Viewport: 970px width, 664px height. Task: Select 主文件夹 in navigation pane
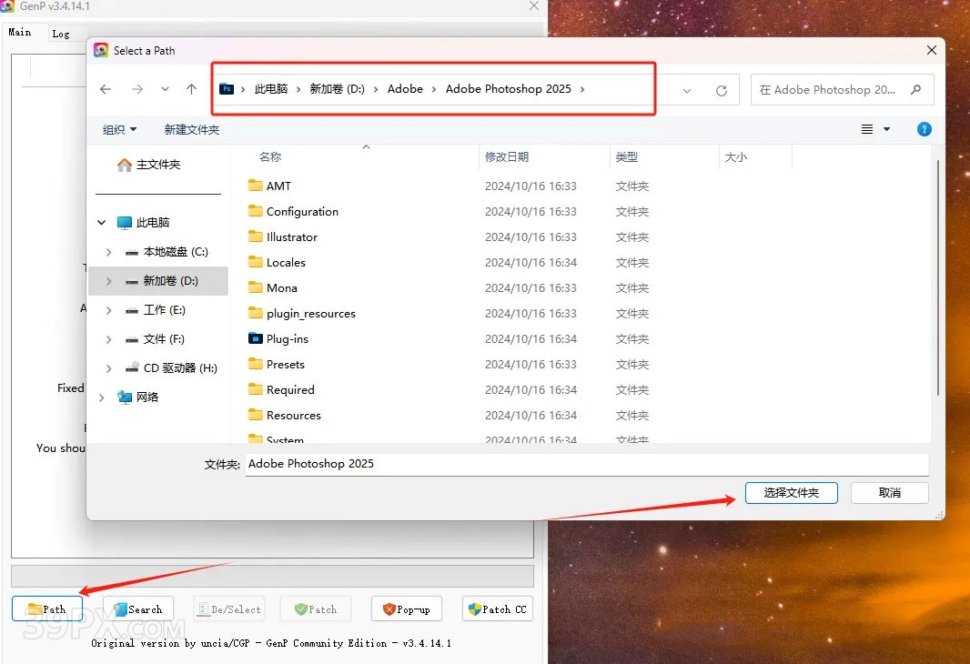(149, 165)
